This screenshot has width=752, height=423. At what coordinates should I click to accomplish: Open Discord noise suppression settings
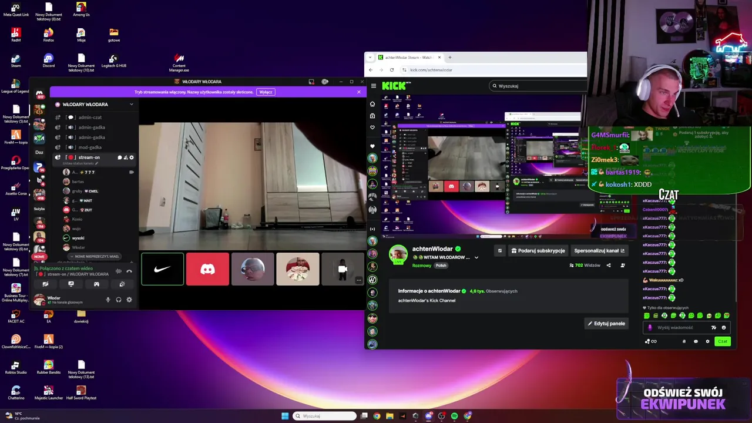pos(119,271)
